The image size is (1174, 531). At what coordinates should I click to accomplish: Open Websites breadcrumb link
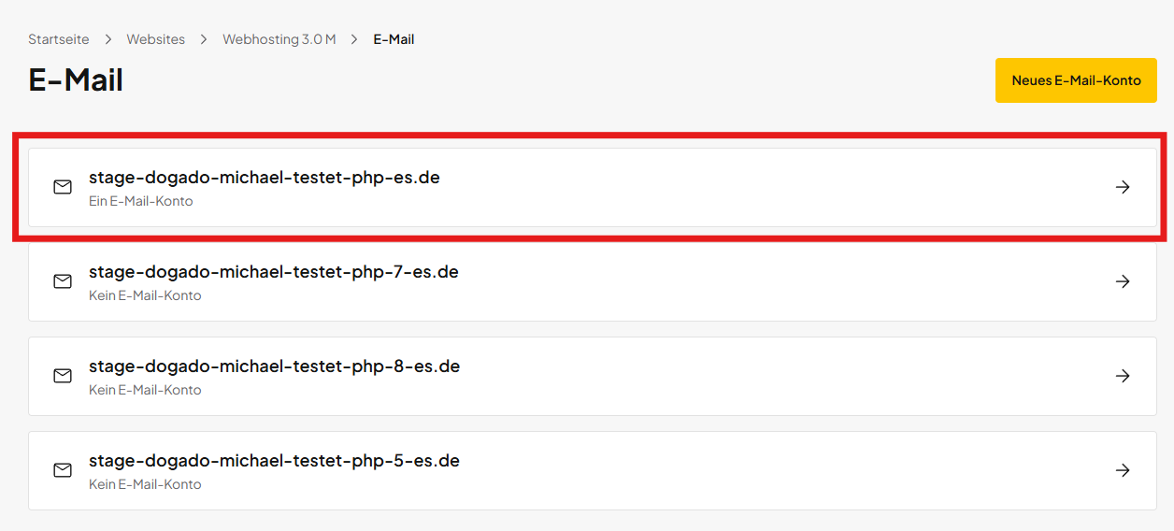pyautogui.click(x=156, y=39)
